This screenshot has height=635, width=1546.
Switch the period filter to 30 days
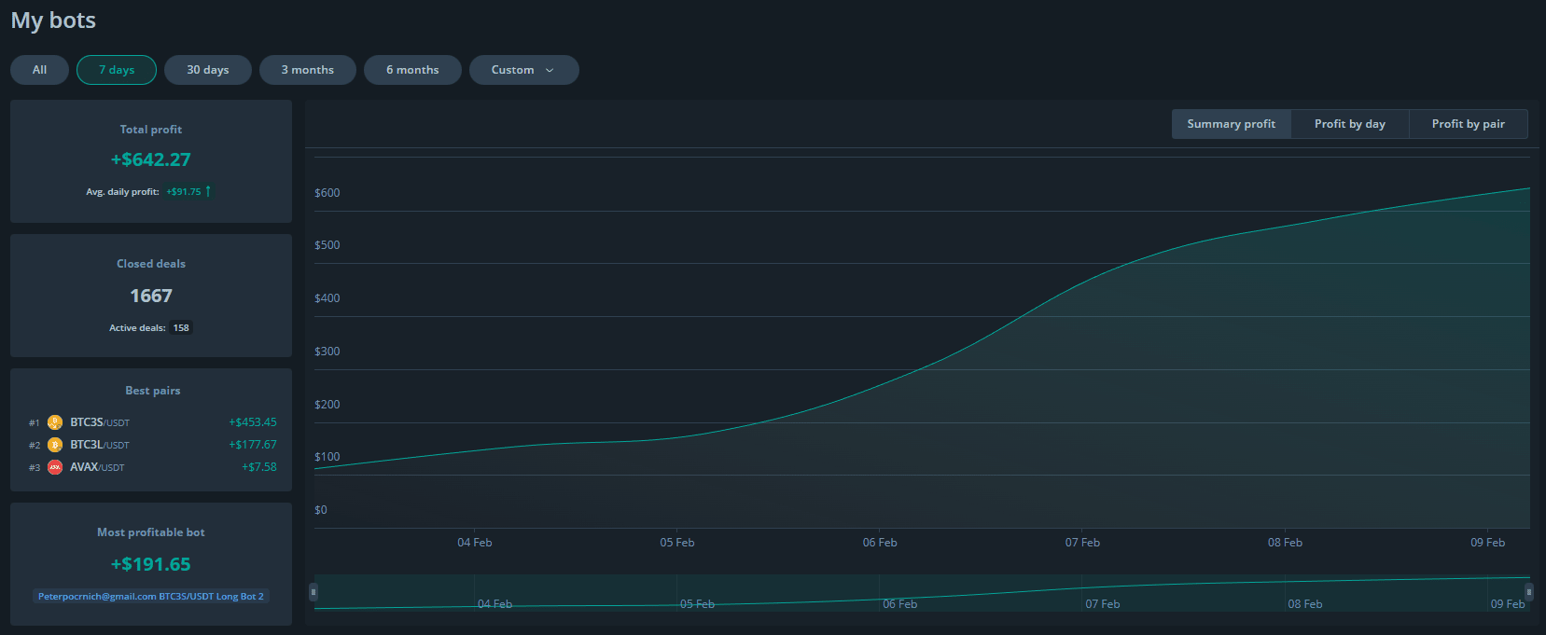[x=207, y=70]
